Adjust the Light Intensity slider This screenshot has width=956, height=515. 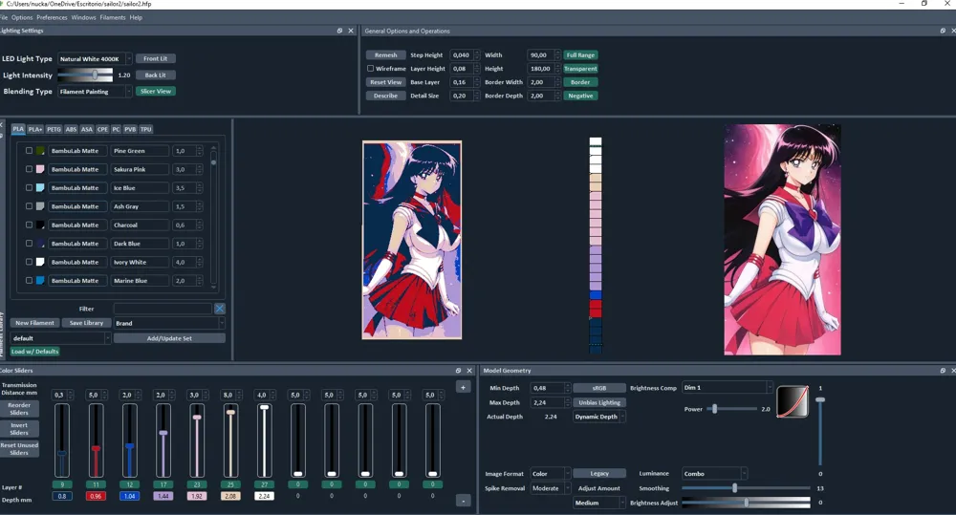[85, 75]
